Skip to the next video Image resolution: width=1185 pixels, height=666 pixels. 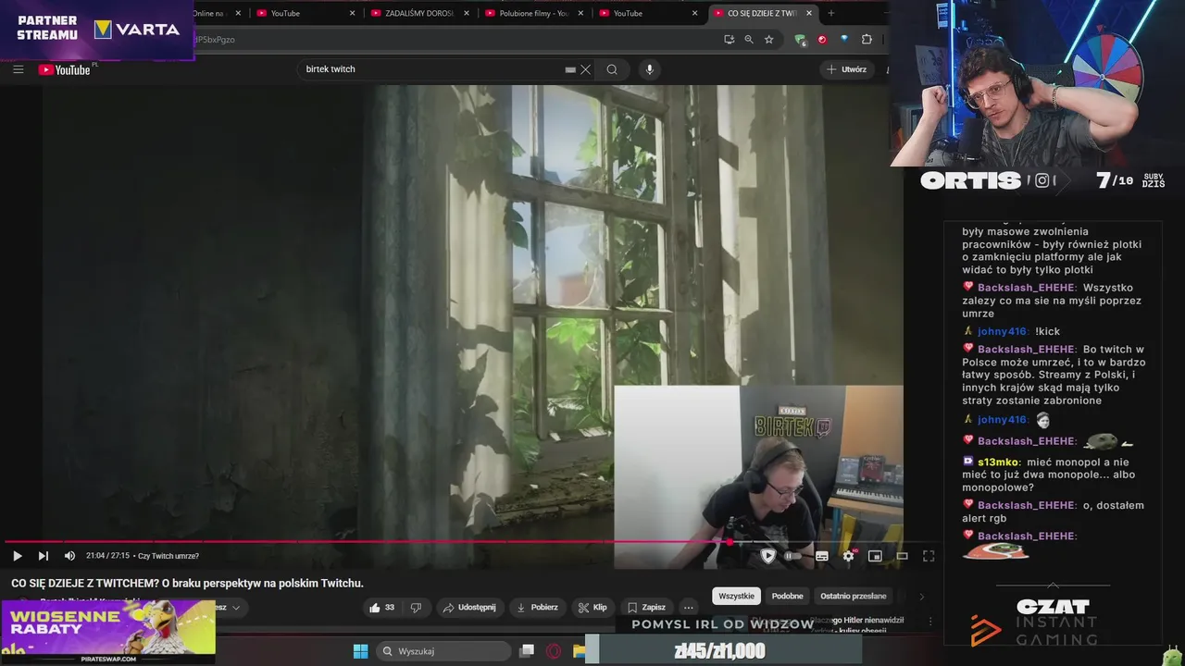point(43,556)
